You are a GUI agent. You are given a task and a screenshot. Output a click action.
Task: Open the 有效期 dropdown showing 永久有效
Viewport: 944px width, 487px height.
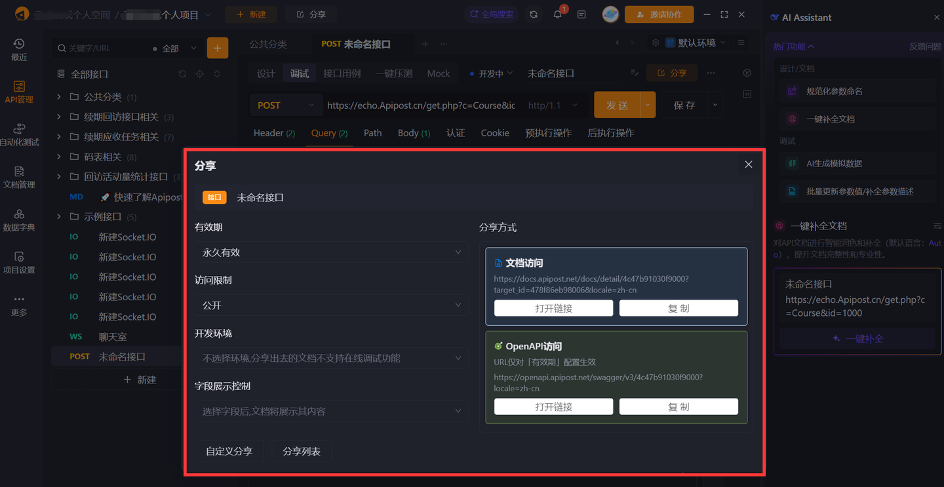(x=331, y=252)
